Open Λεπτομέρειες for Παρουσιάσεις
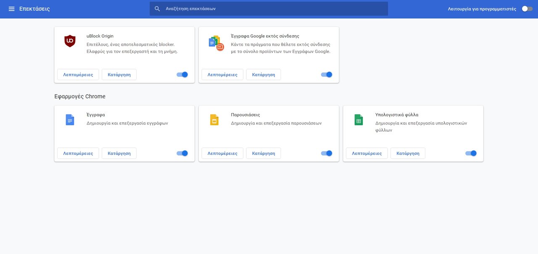The image size is (538, 254). 222,153
